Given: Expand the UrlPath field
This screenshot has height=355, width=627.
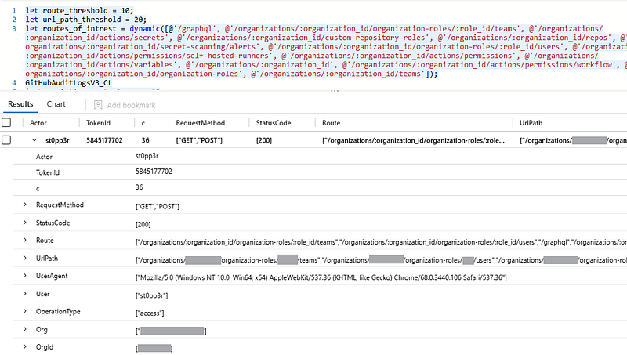Looking at the screenshot, I should point(25,259).
